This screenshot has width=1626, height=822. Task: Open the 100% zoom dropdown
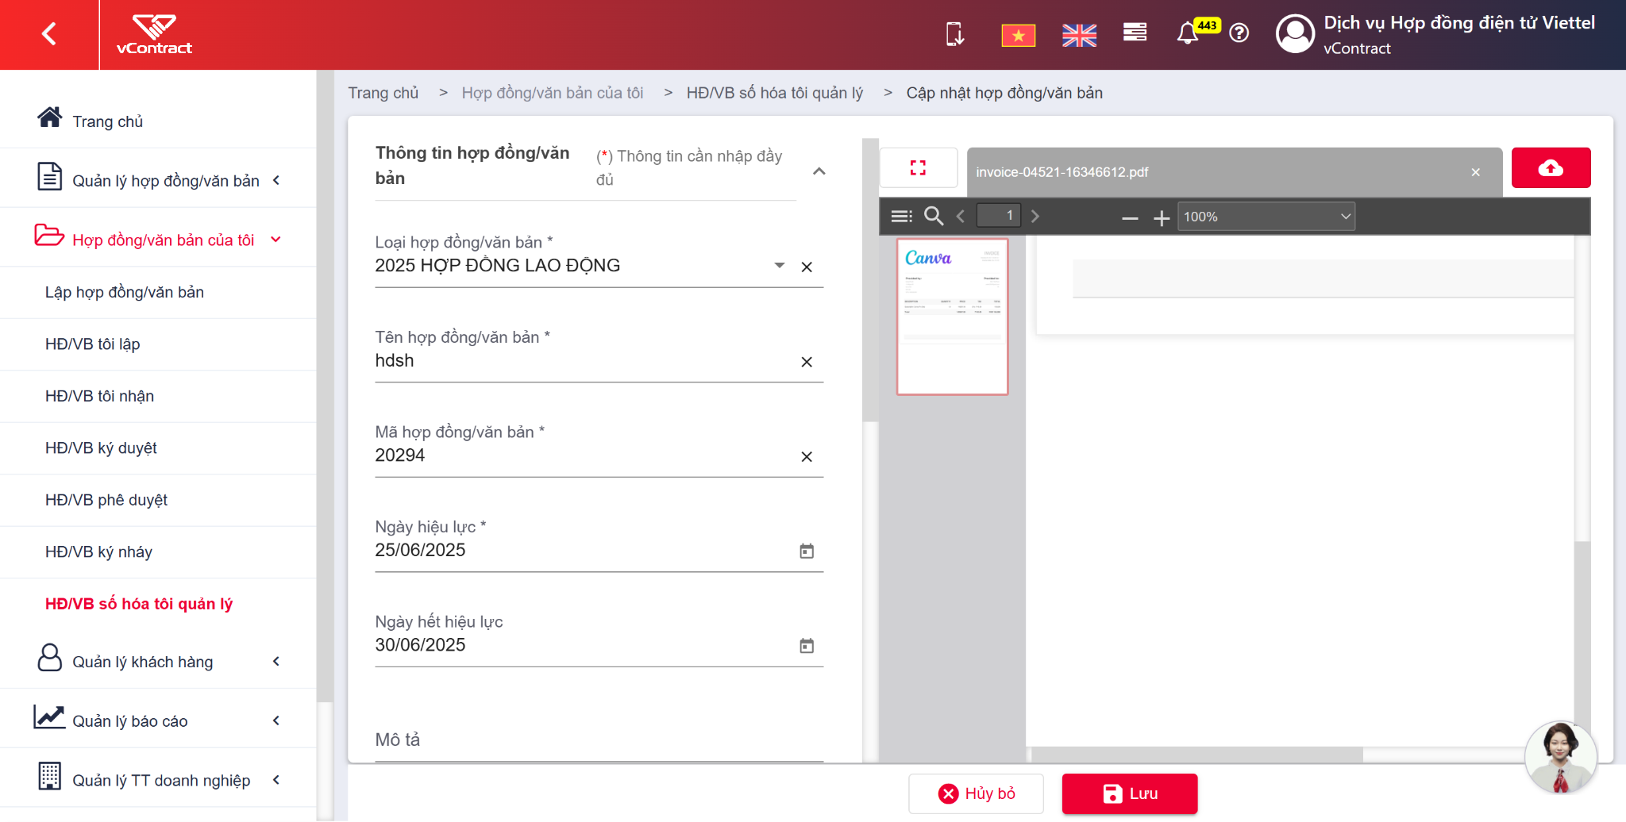tap(1266, 217)
